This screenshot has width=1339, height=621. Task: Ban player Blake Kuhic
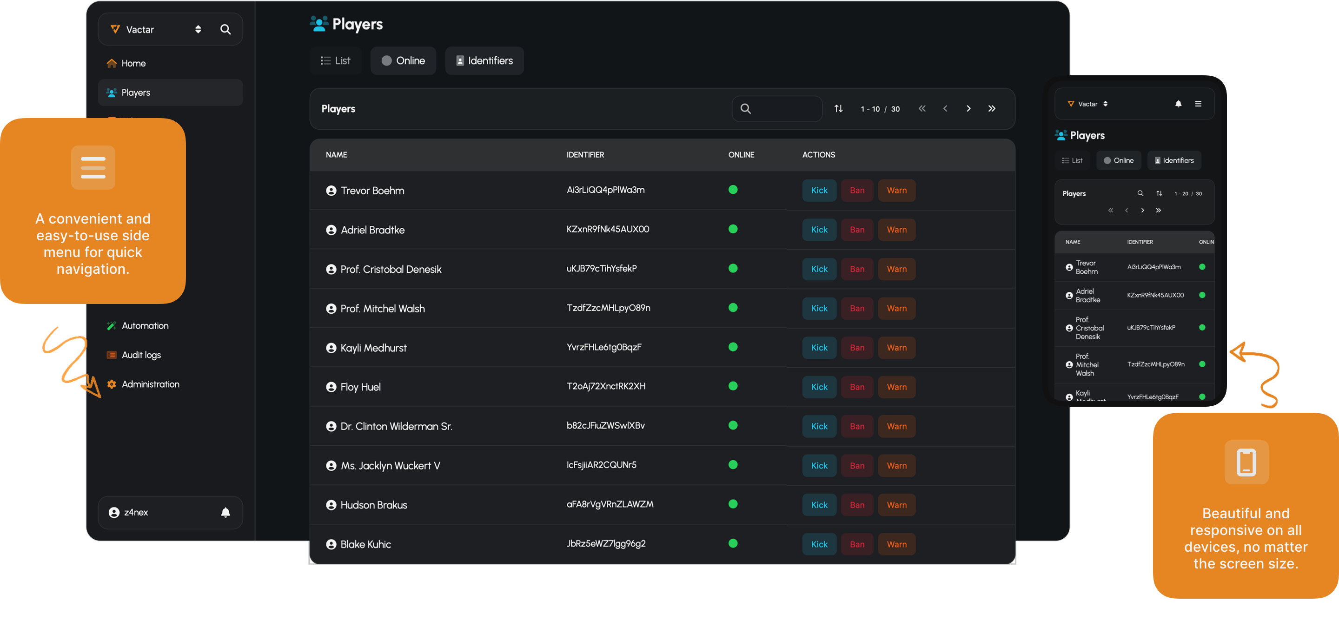pos(857,544)
